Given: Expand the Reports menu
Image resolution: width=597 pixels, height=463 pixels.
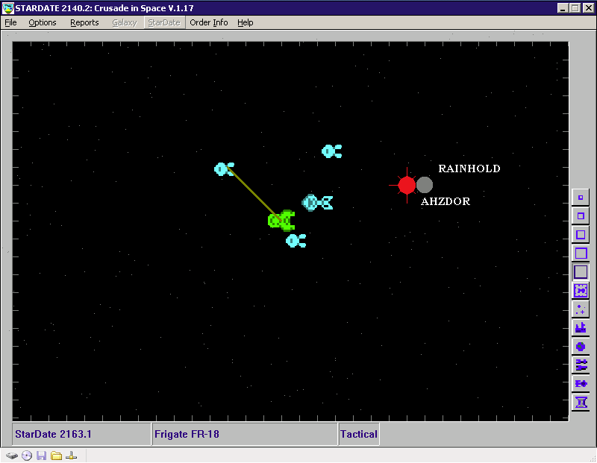Looking at the screenshot, I should [x=84, y=22].
